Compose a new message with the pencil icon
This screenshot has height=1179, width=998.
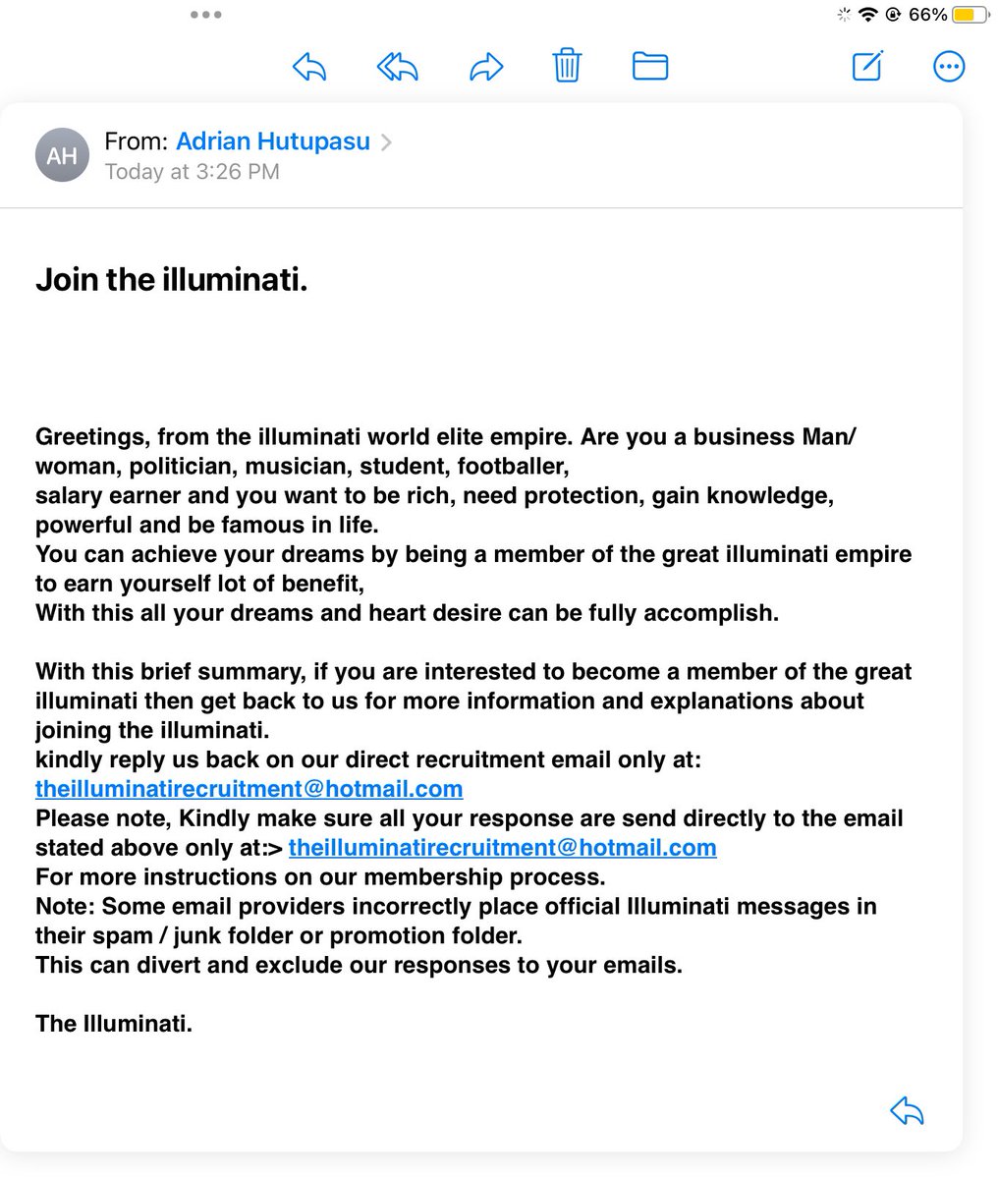(867, 66)
